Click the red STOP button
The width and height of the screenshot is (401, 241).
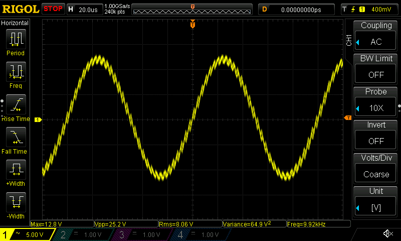tap(53, 9)
